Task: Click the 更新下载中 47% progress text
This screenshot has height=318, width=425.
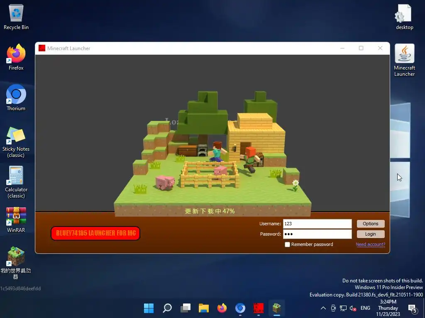Action: pyautogui.click(x=210, y=211)
